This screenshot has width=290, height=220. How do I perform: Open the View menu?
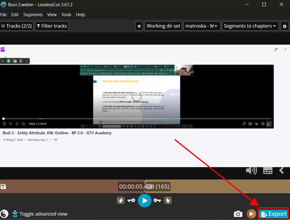[52, 15]
